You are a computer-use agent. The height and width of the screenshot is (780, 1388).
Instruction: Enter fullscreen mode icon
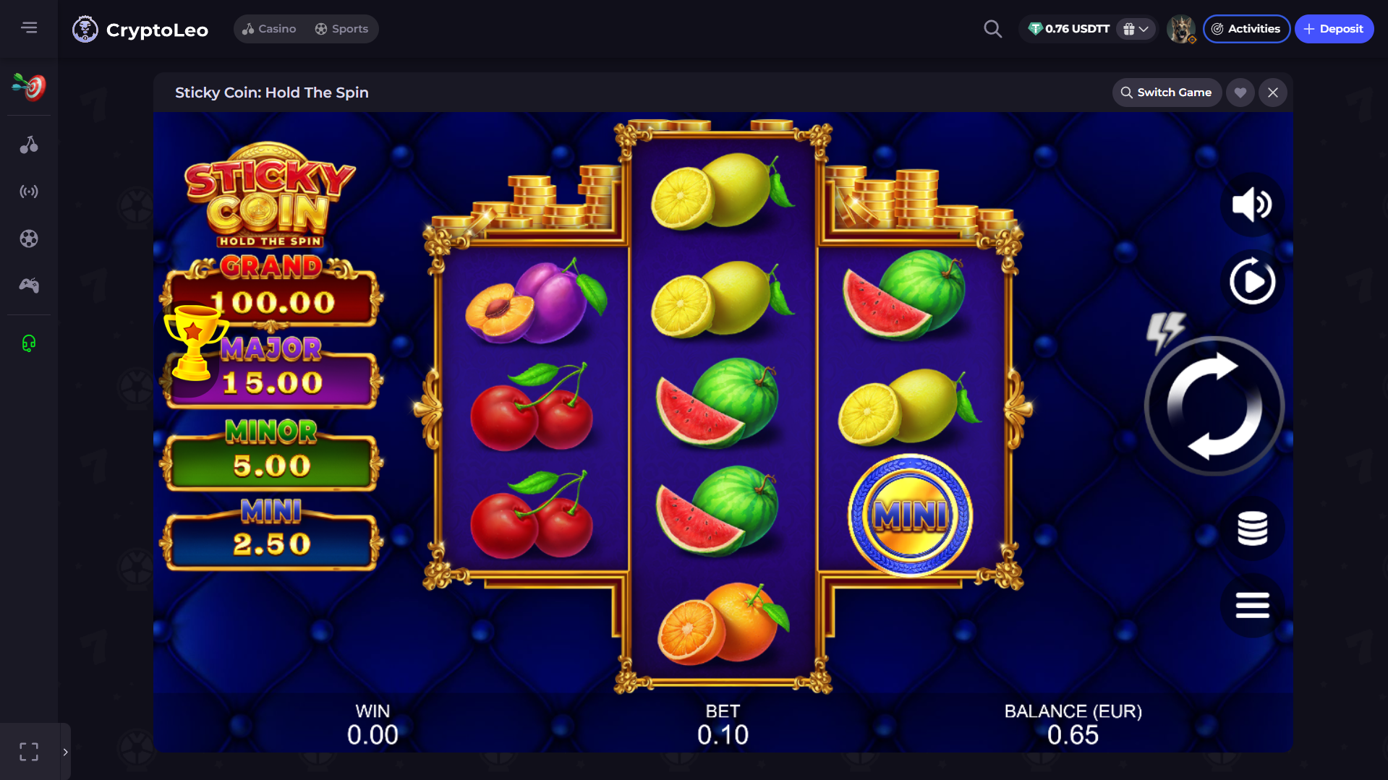coord(29,752)
